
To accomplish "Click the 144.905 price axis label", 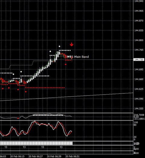I will coord(139,11).
